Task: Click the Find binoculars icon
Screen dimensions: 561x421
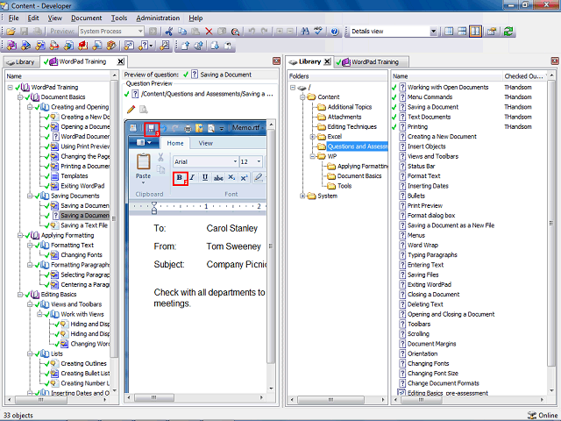Action: point(305,32)
